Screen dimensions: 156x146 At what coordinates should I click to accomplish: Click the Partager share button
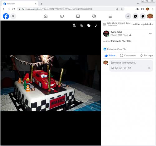(146, 56)
